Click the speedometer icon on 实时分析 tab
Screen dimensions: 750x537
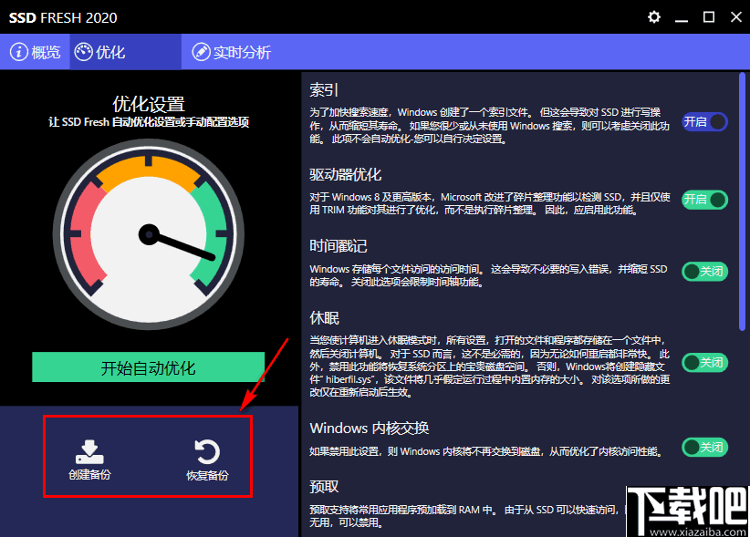pos(203,52)
